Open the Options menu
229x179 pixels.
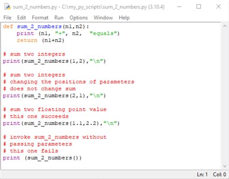79,17
